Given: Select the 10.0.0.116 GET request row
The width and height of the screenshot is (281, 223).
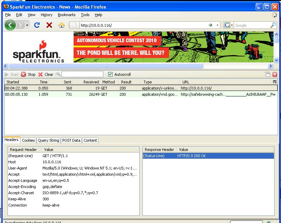Looking at the screenshot, I should pos(103,88).
